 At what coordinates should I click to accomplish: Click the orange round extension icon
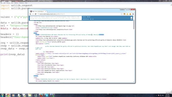[130, 14]
